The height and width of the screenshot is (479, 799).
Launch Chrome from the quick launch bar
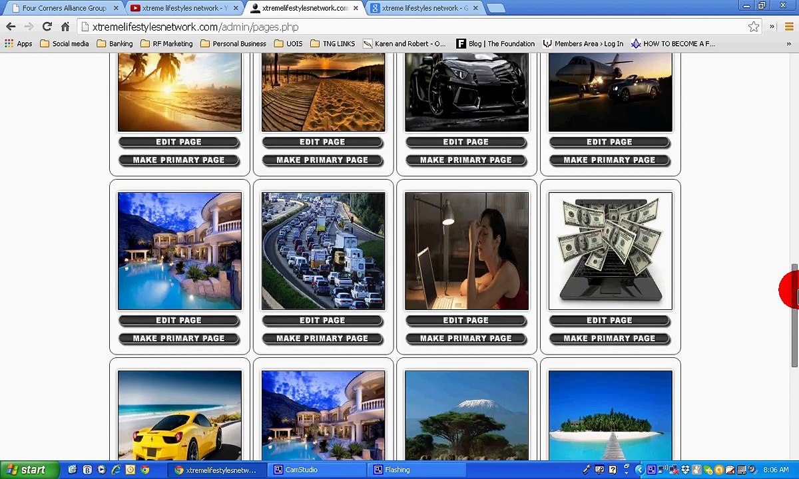point(144,470)
